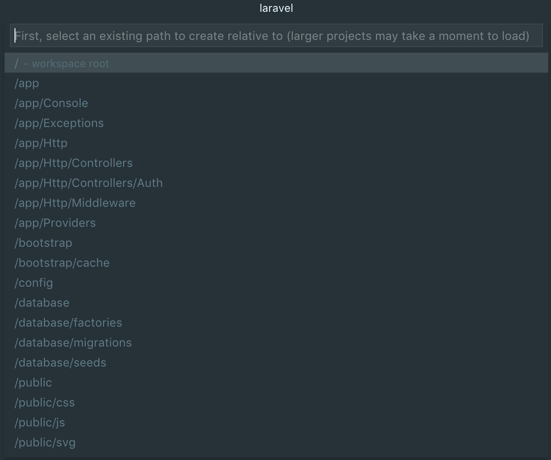Select /app/Console from the list
551x460 pixels.
point(51,103)
